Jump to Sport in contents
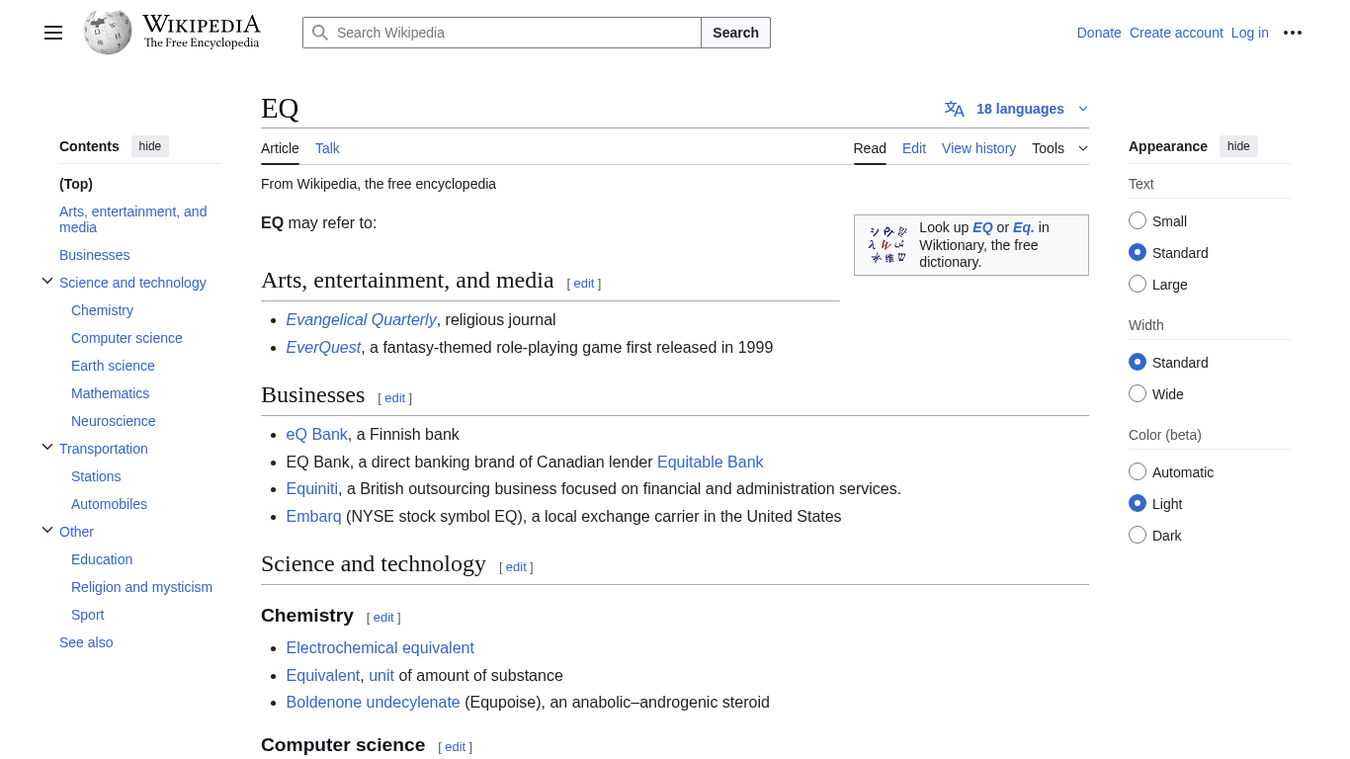Viewport: 1350px width, 759px height. coord(87,615)
